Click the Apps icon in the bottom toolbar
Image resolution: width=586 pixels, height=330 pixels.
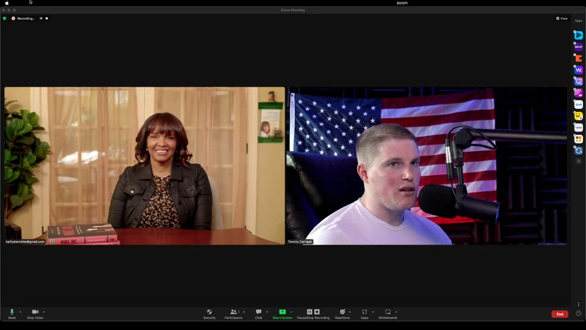364,313
